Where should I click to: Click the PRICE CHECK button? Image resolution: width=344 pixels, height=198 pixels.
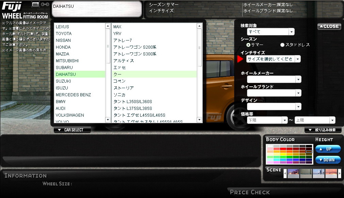[250, 192]
